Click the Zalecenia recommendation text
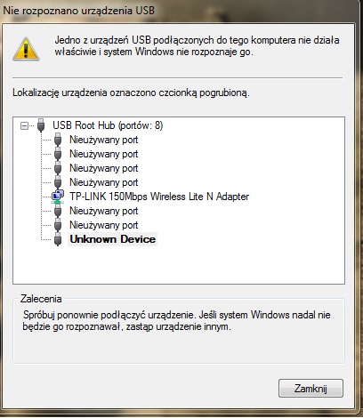The width and height of the screenshot is (363, 418). tap(177, 321)
